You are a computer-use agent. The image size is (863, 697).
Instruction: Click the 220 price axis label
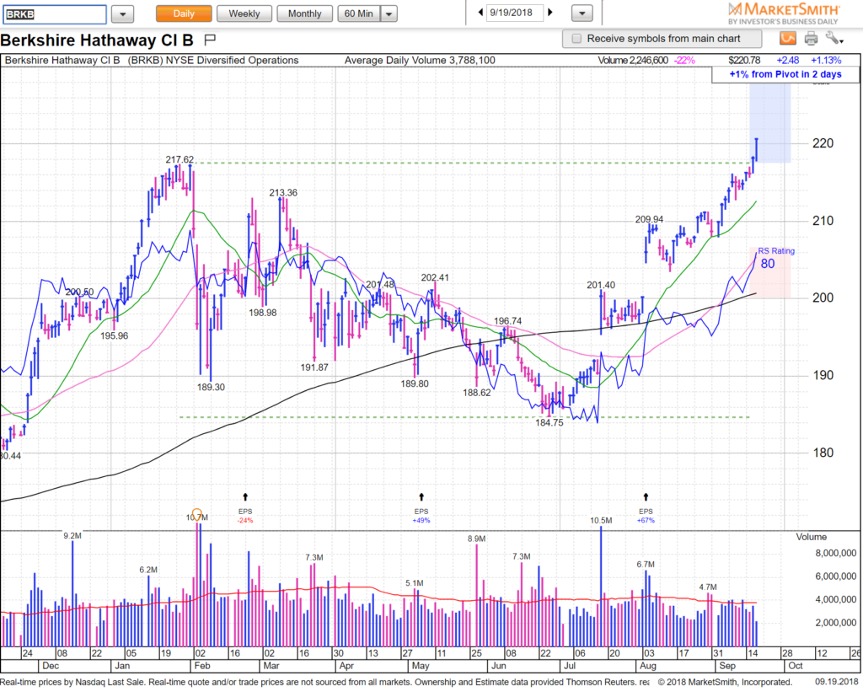tap(823, 143)
